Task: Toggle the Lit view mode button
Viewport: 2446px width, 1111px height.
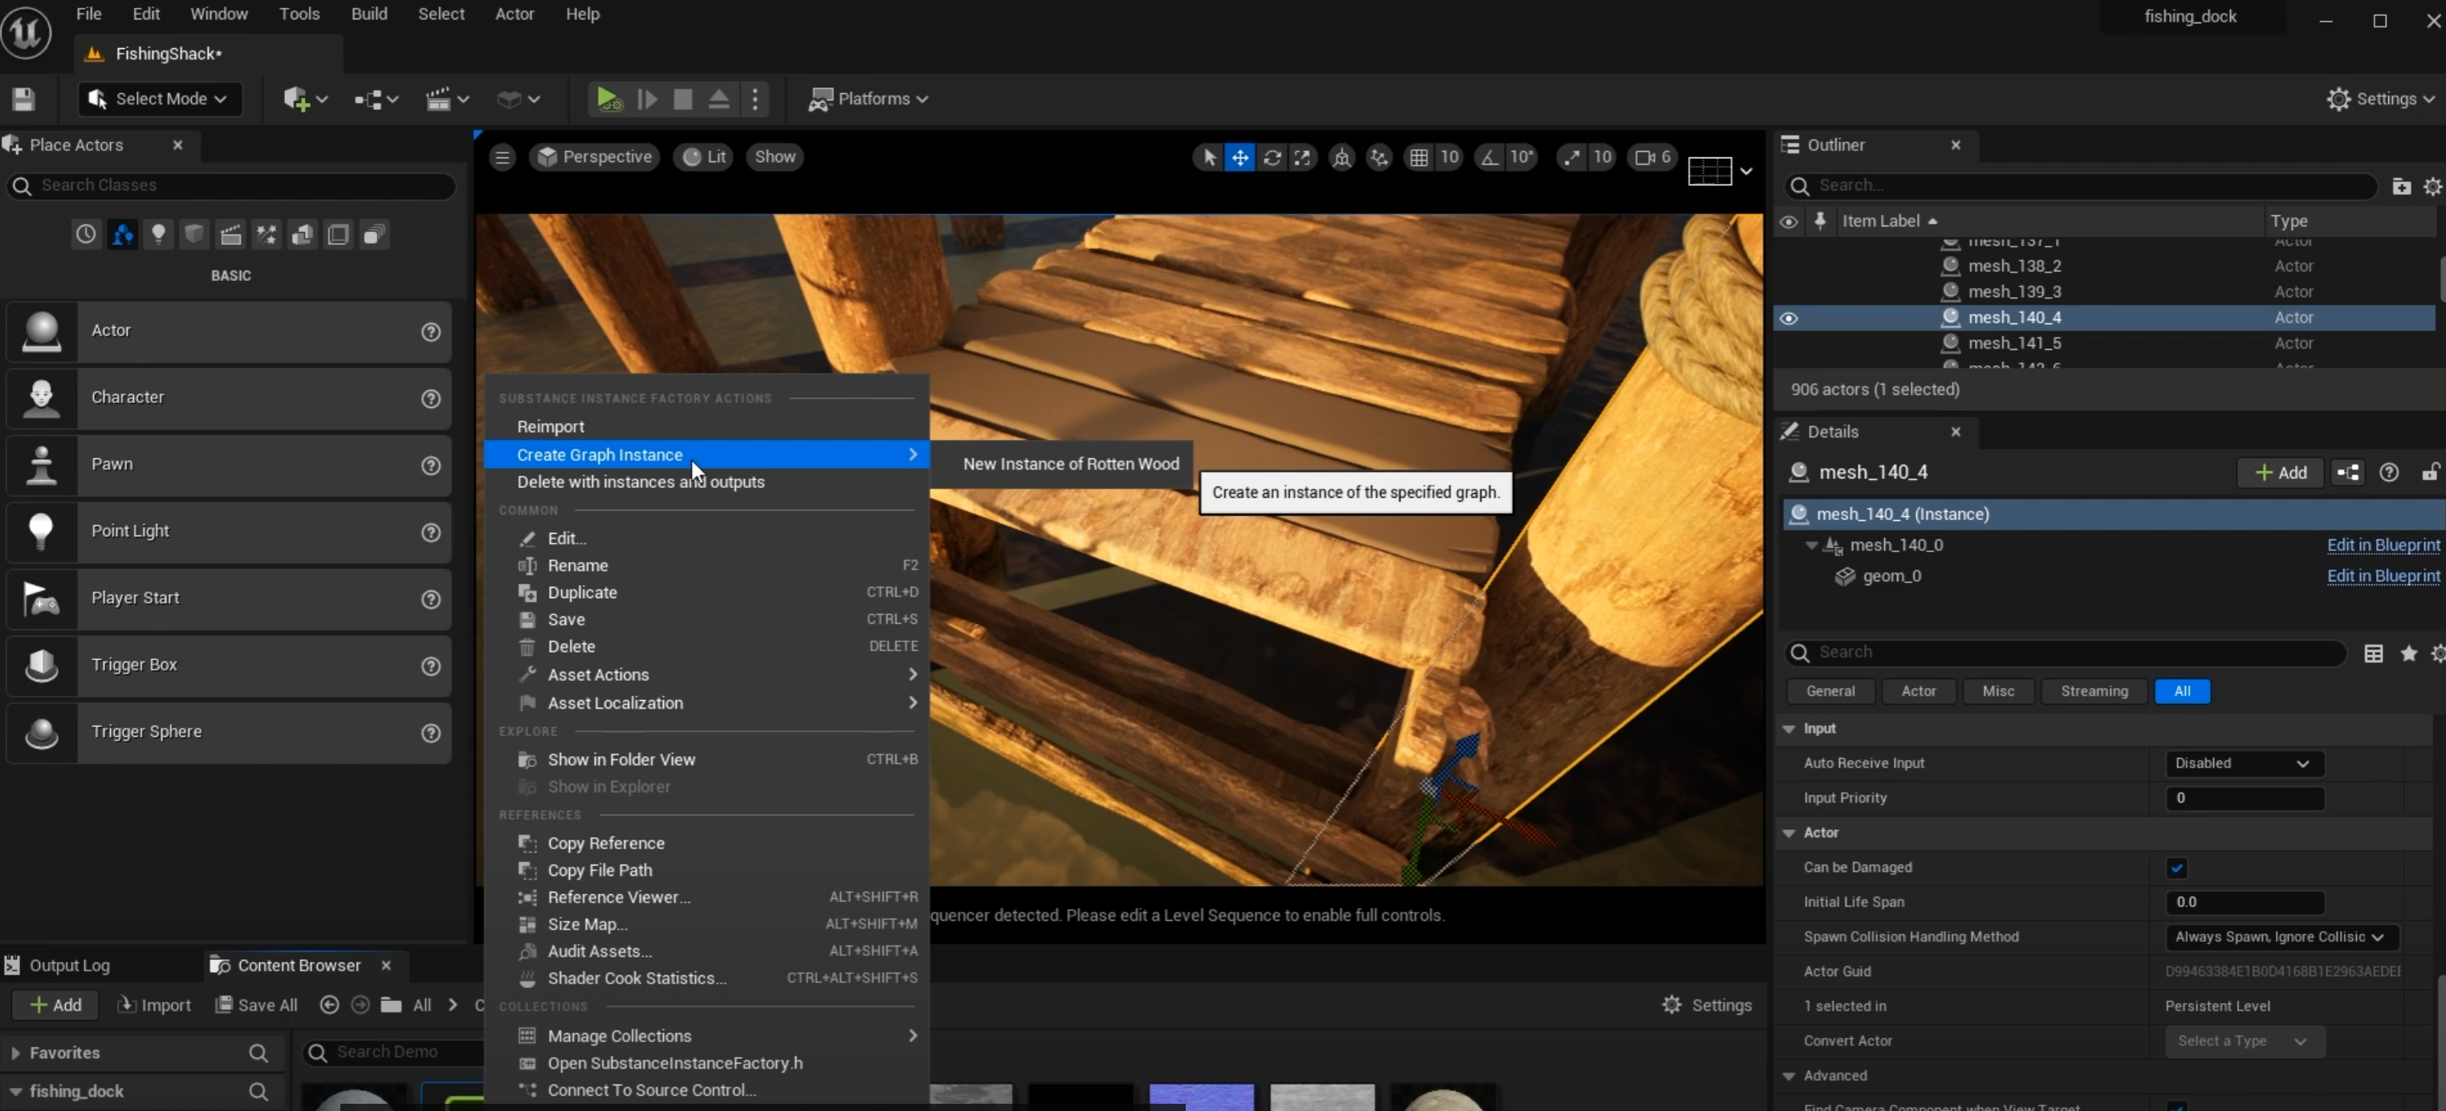Action: [x=705, y=157]
